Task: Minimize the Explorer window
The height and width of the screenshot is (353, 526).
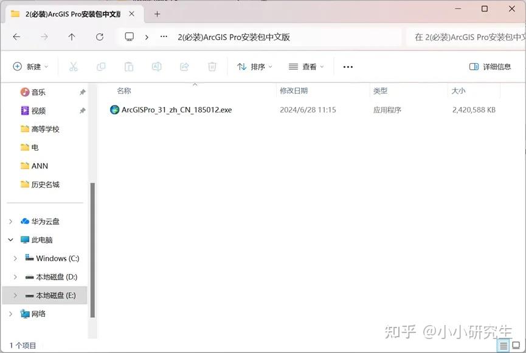Action: pyautogui.click(x=458, y=9)
